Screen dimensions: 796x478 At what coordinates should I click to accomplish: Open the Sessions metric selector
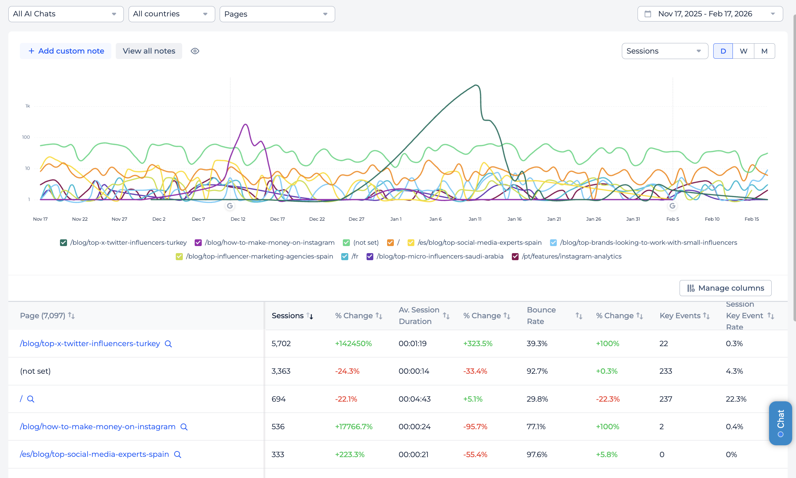tap(664, 51)
